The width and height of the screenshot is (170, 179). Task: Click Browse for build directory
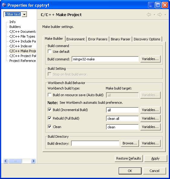[130, 143]
